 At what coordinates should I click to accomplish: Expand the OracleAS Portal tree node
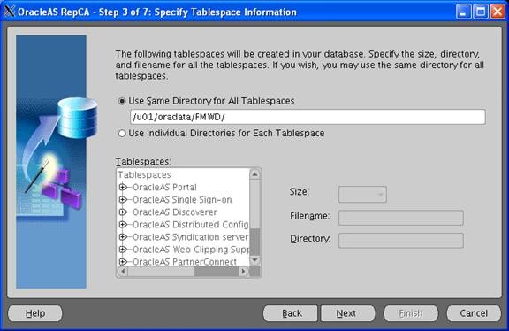123,187
